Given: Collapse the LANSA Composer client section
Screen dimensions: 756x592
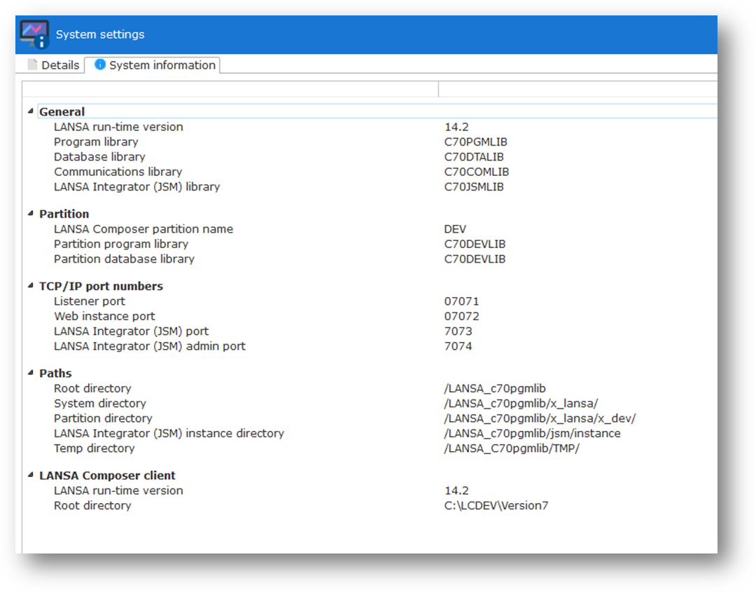Looking at the screenshot, I should tap(30, 475).
